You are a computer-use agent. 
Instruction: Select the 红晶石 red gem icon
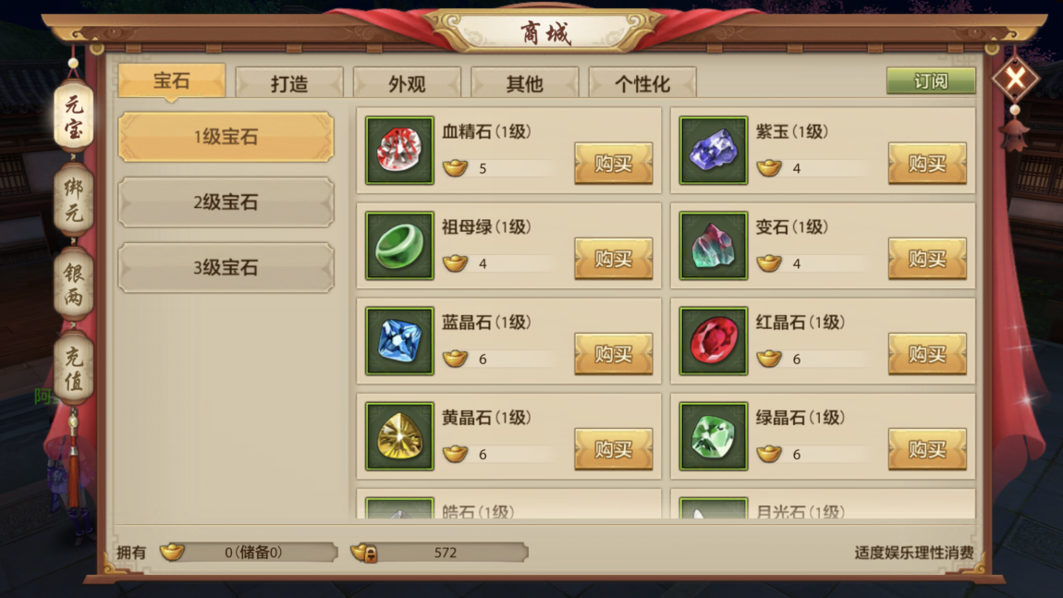point(714,340)
